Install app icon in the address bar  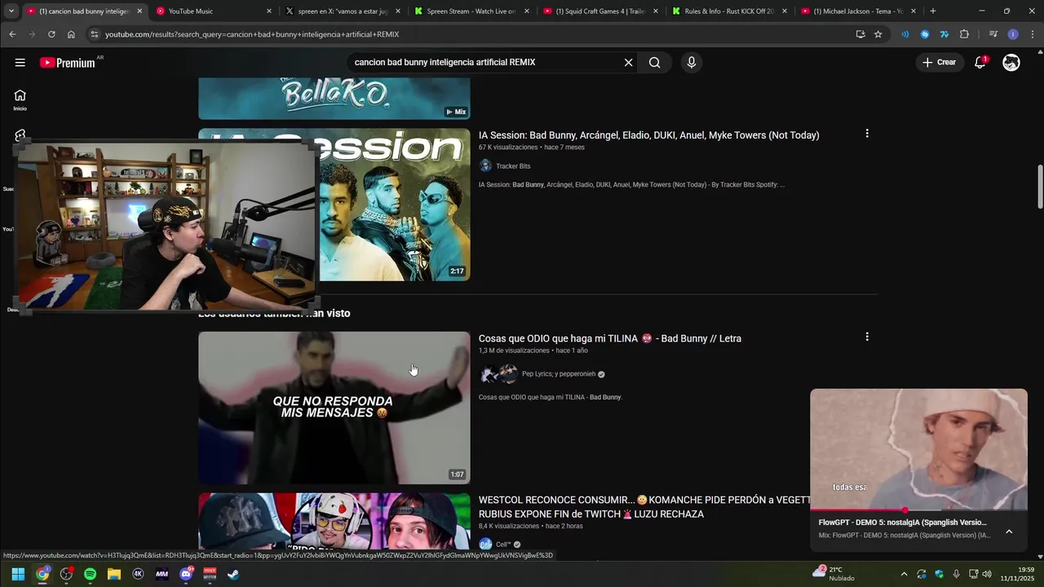click(x=860, y=34)
